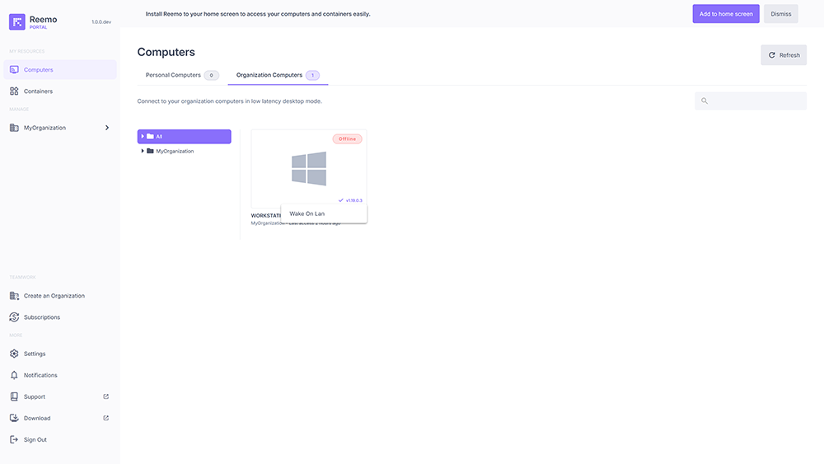Select the Organization Computers tab
Screen dimensions: 824x464
269,75
